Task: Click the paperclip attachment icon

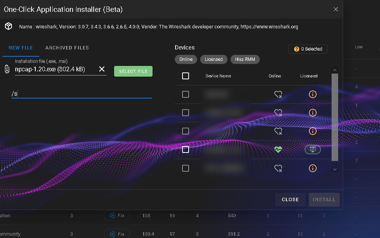Action: (x=7, y=69)
